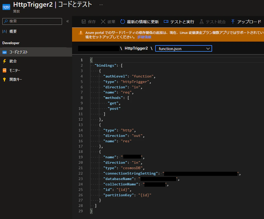The height and width of the screenshot is (219, 264).
Task: Click the テストと実行 panel icon
Action: tap(166, 21)
